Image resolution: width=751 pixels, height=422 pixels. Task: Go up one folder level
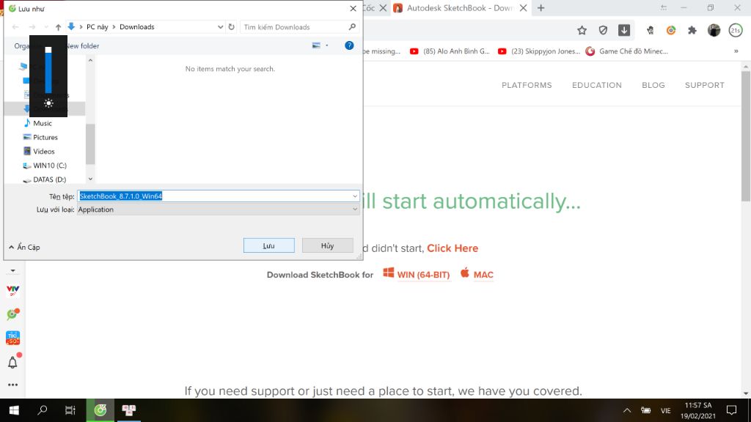coord(58,27)
